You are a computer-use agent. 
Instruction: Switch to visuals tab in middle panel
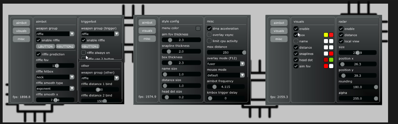(147, 30)
